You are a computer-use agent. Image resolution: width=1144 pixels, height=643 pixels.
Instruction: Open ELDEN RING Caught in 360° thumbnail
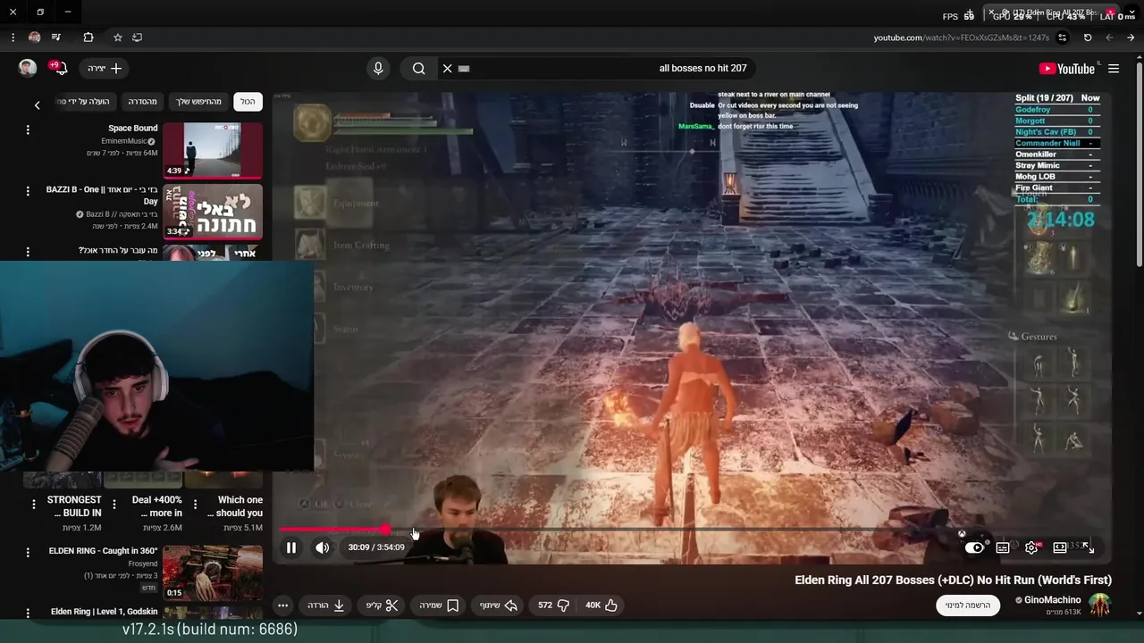[213, 572]
